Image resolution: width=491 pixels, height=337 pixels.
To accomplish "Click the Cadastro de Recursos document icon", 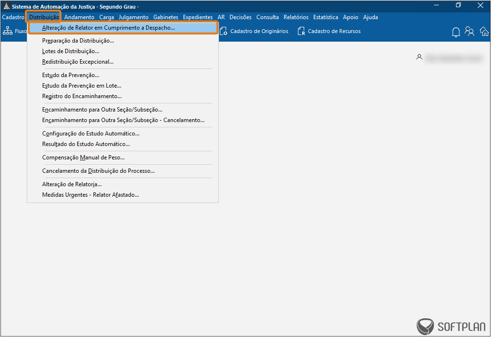I will [301, 31].
